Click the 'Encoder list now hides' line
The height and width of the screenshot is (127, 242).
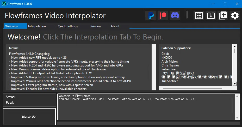click(48, 89)
